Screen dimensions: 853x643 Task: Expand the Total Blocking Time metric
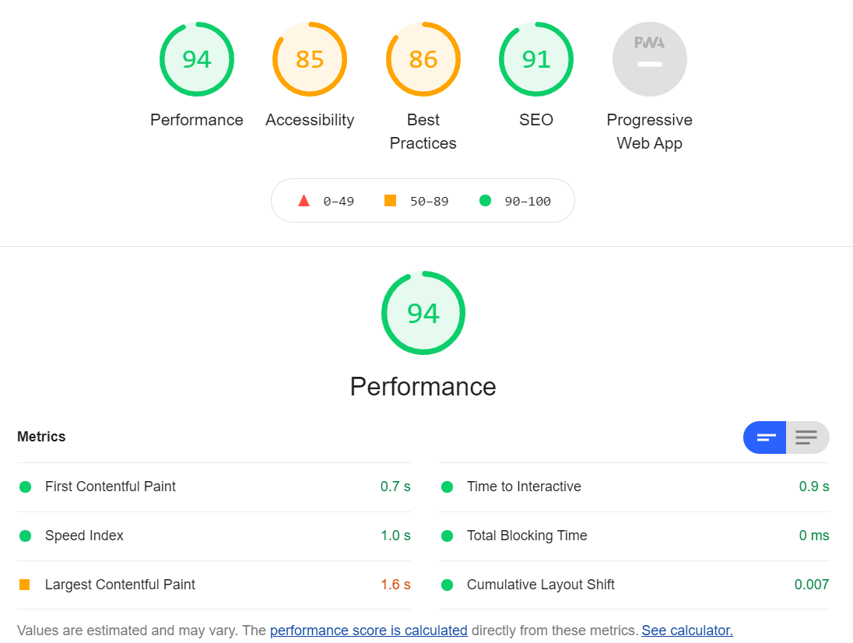[x=634, y=536]
